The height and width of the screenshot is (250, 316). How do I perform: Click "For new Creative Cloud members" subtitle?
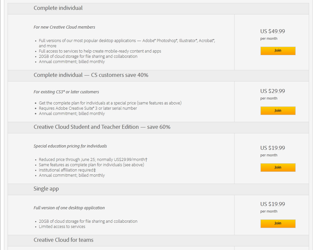click(64, 27)
